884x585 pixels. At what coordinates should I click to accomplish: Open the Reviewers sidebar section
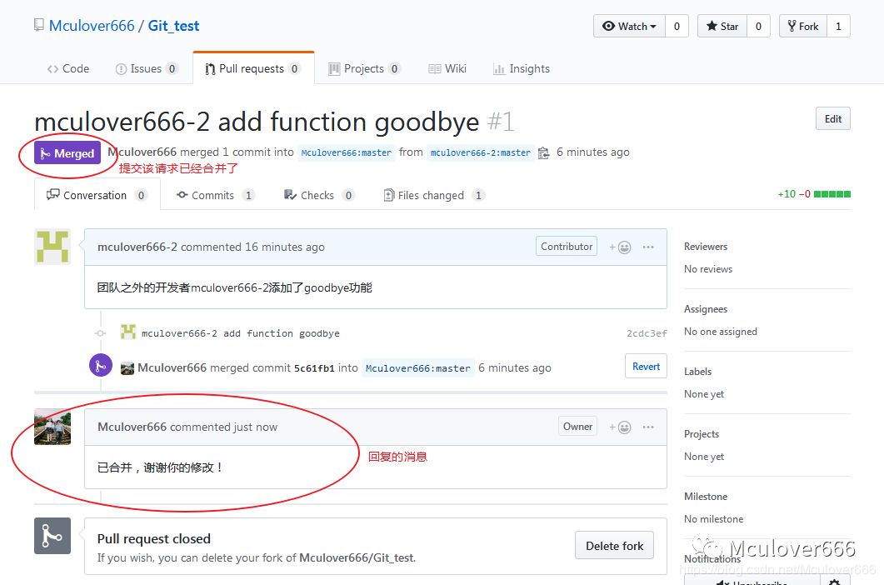705,247
